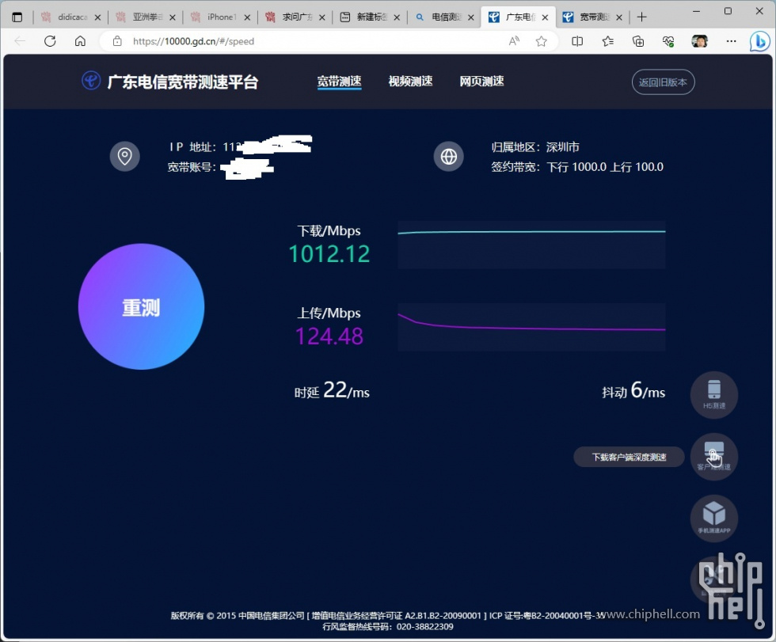The image size is (776, 642).
Task: Open the client speed test icon
Action: tap(714, 457)
